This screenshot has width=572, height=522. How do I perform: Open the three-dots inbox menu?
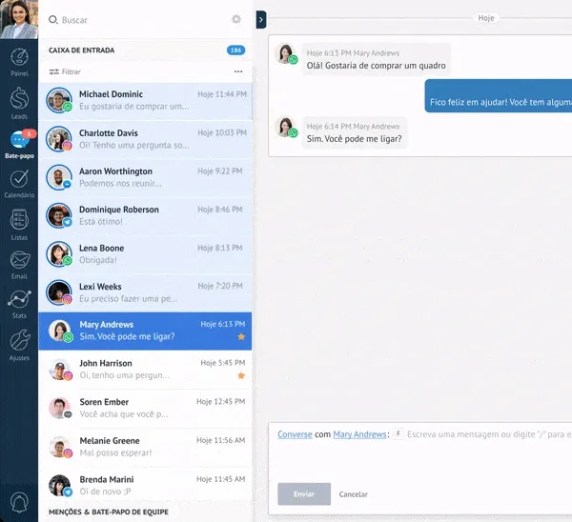[238, 71]
